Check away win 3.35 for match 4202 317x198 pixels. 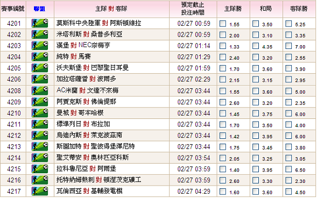[x=288, y=35]
